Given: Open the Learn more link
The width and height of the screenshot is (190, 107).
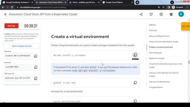Looking at the screenshot, I should click(x=9, y=41).
